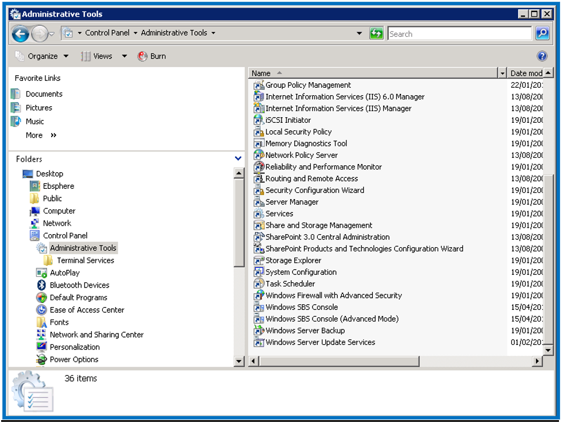The height and width of the screenshot is (423, 563).
Task: Click the file list vertical scrollbar down arrow
Action: (548, 350)
